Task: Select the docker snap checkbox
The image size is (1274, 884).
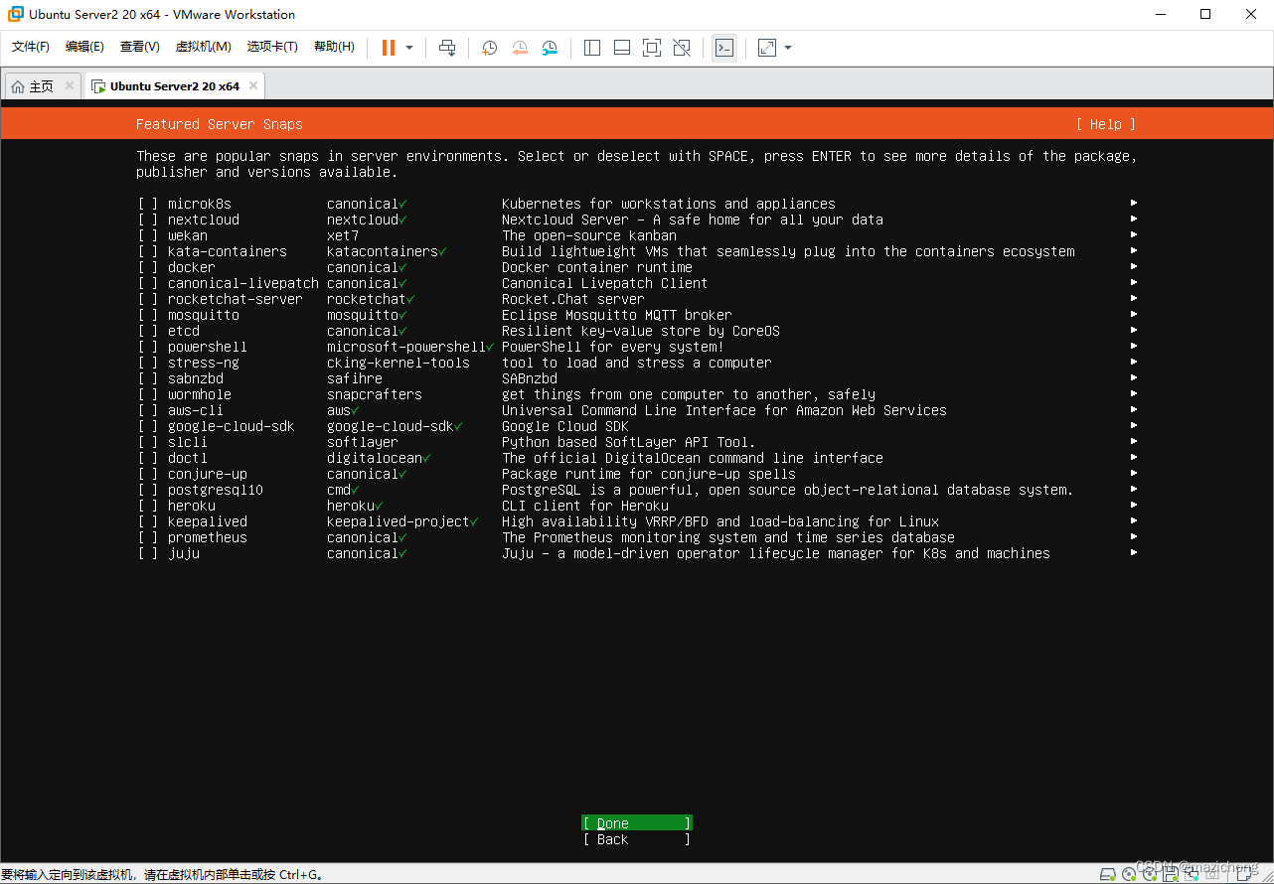Action: pos(148,267)
